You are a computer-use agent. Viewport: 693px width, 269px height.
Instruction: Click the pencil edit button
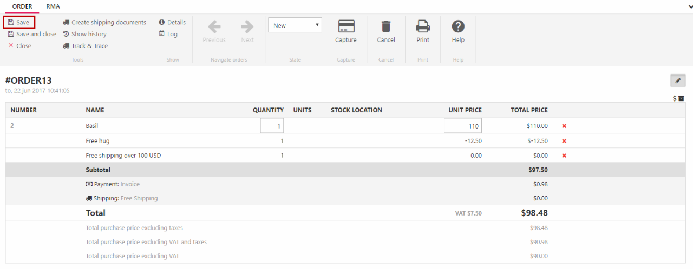678,81
